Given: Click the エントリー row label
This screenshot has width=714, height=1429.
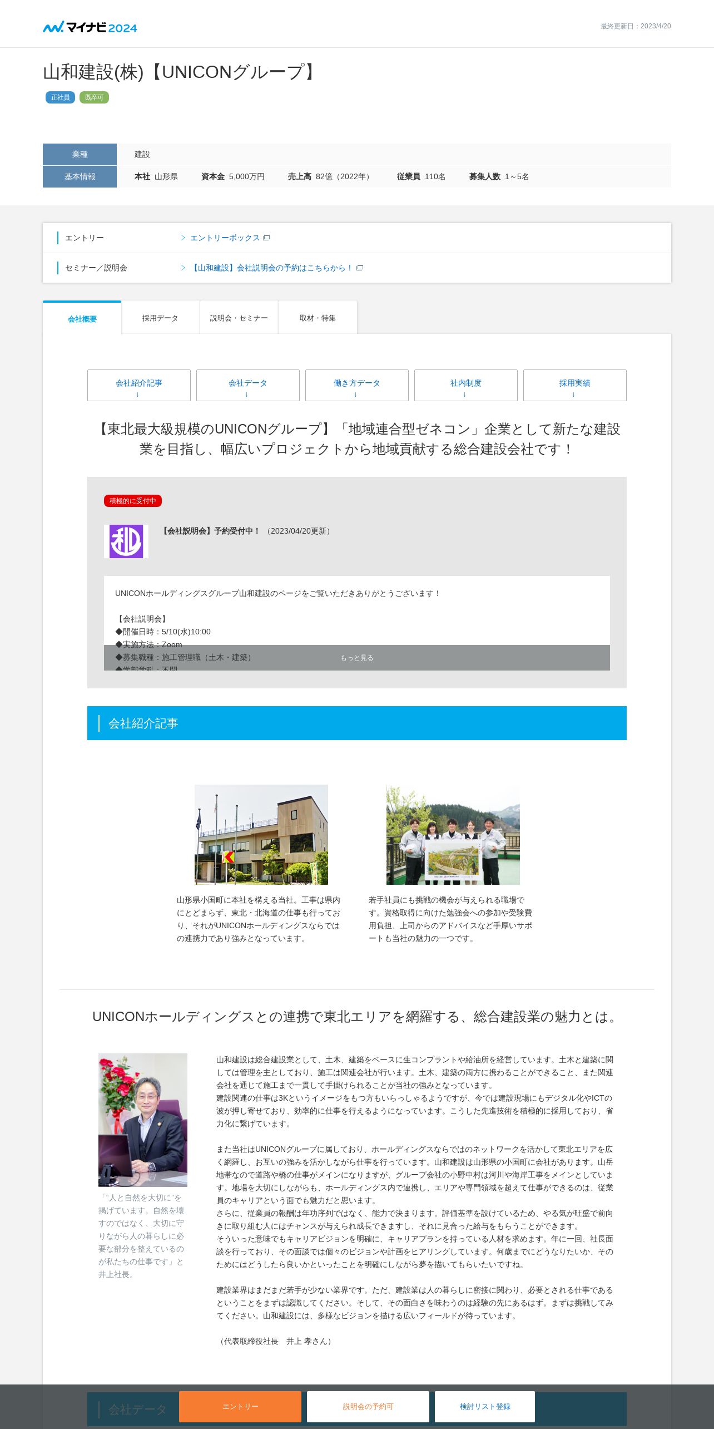Looking at the screenshot, I should coord(85,238).
